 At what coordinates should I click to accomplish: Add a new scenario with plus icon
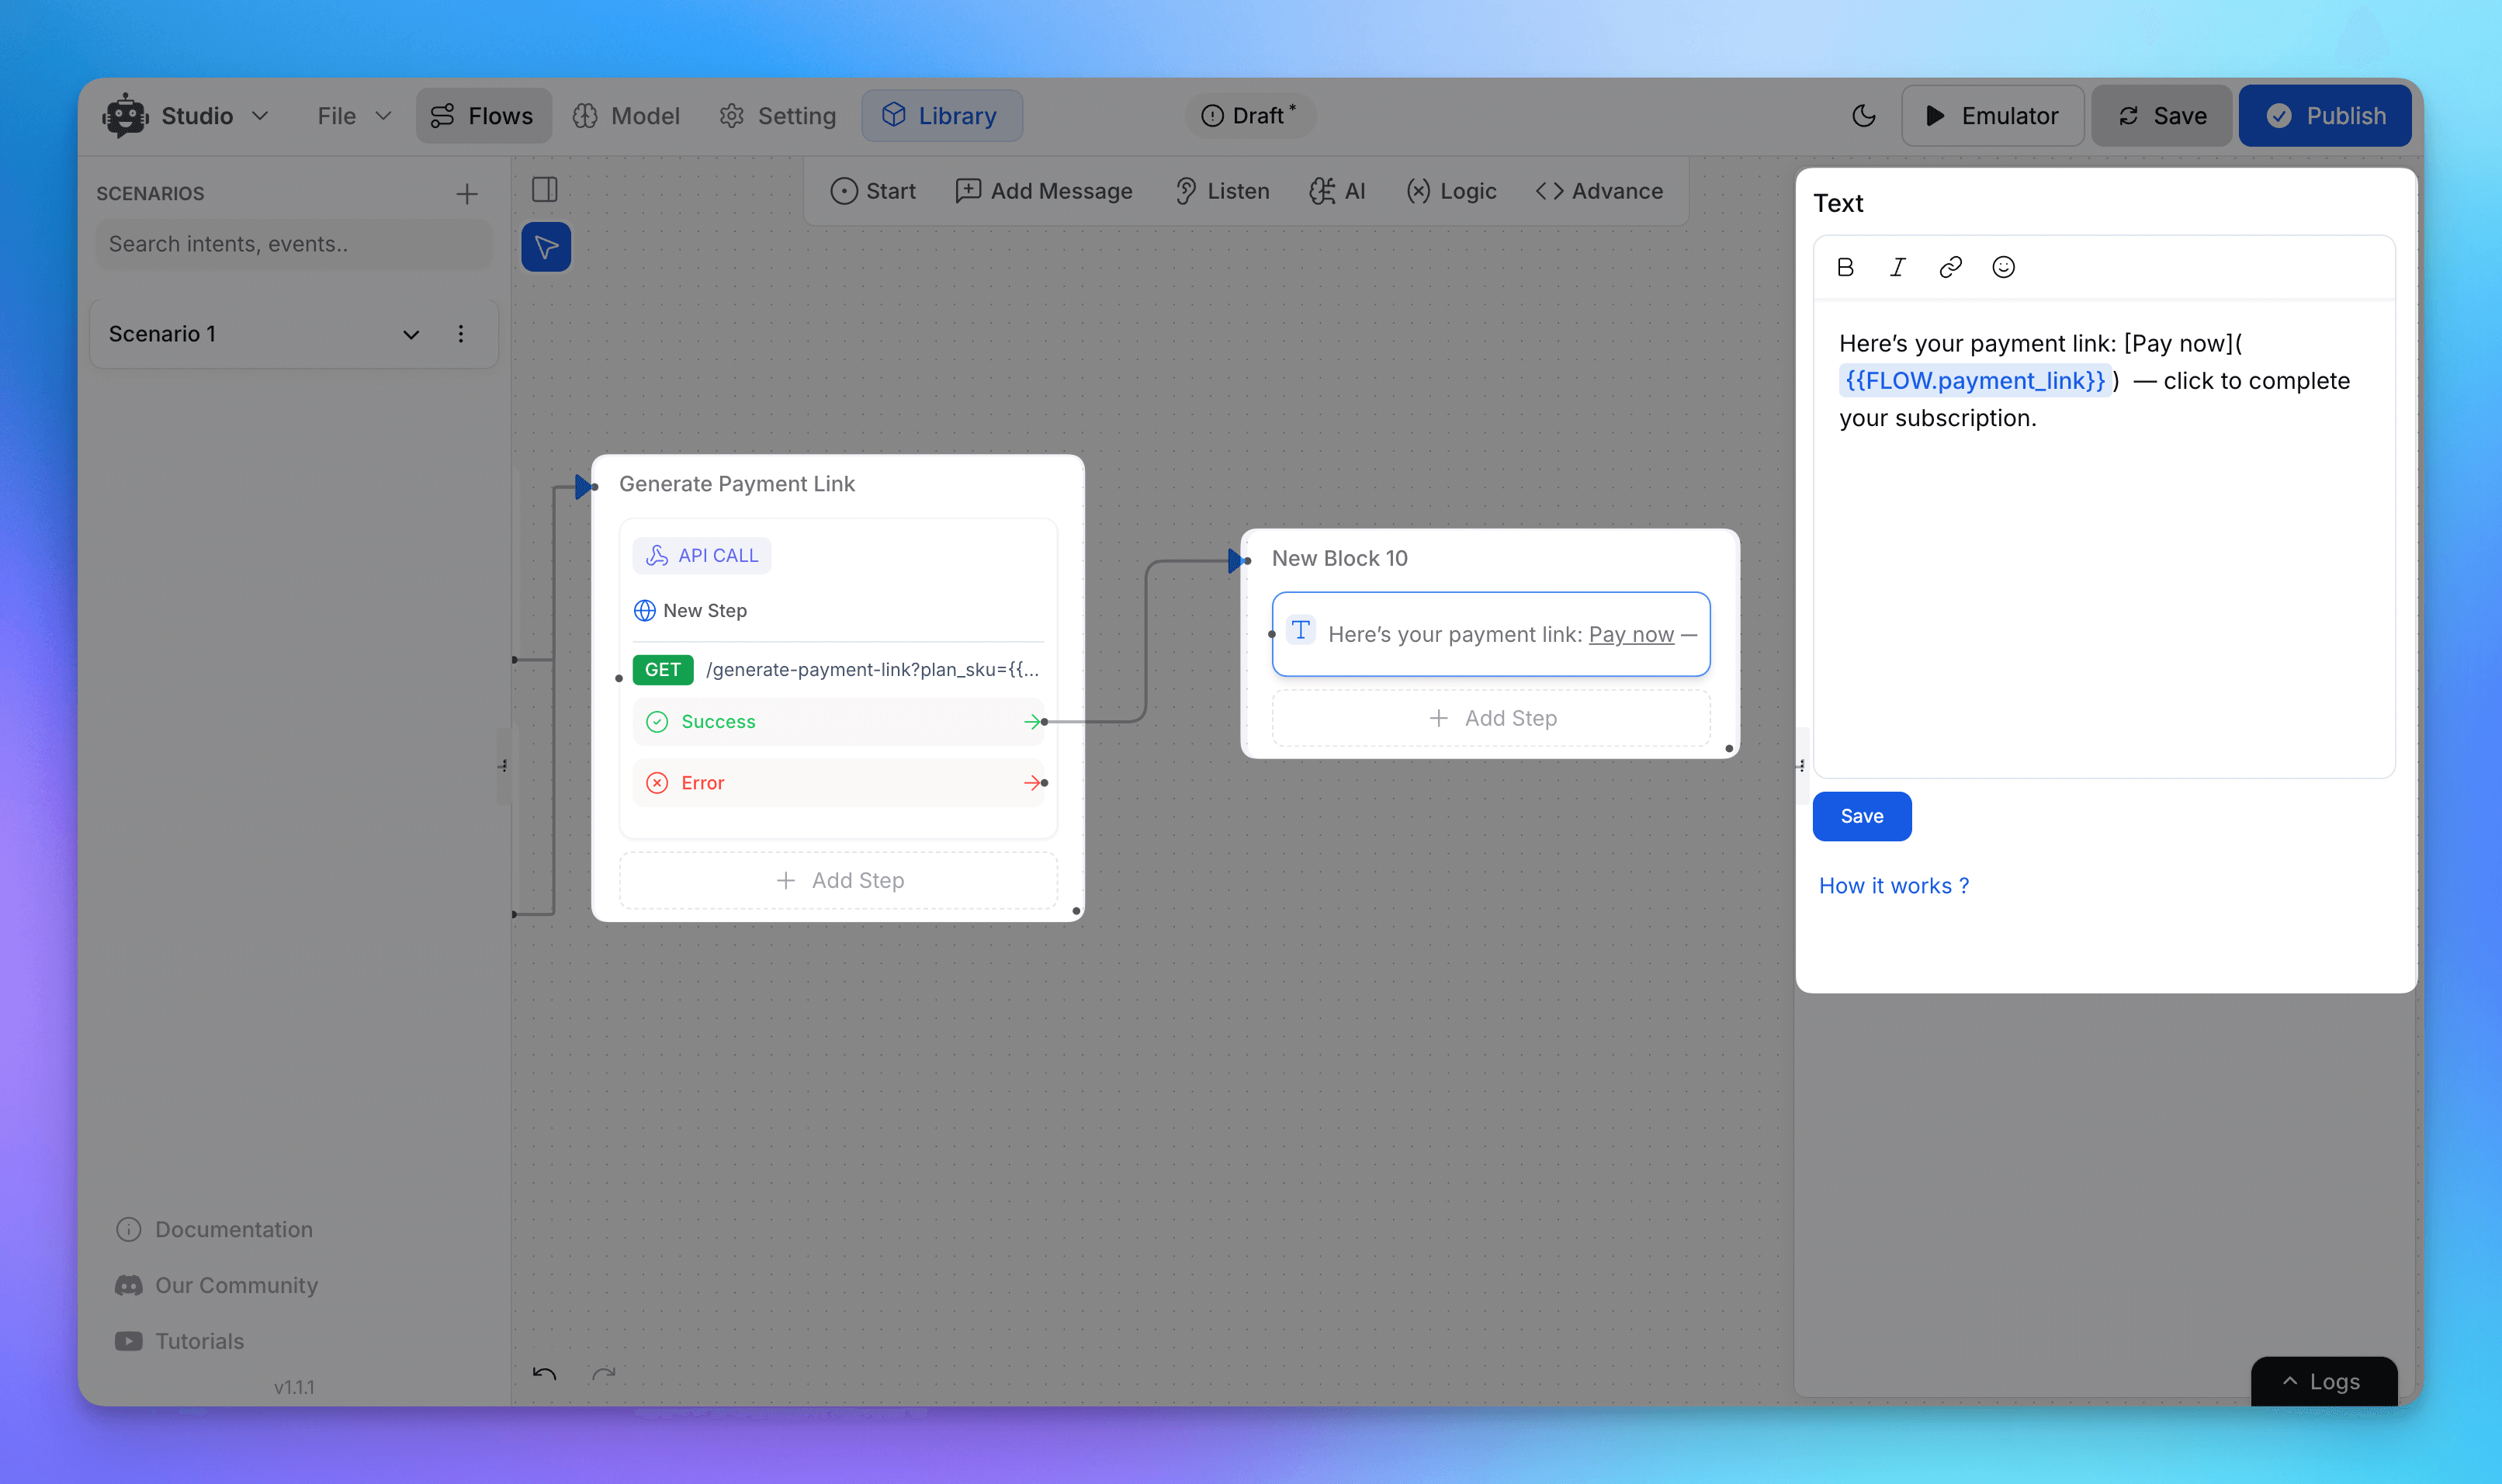467,194
